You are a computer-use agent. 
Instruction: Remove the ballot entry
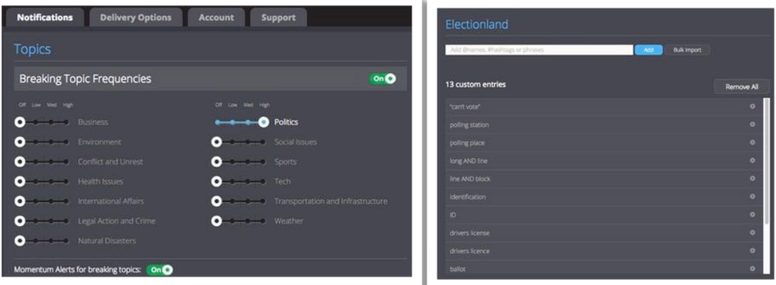[752, 269]
